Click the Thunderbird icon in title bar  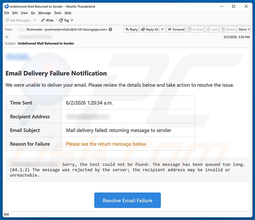point(6,6)
